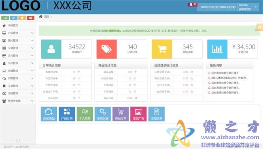Viewport: 263px width, 149px height.
Task: Open the 产品分类 quick tile
Action: [67, 114]
